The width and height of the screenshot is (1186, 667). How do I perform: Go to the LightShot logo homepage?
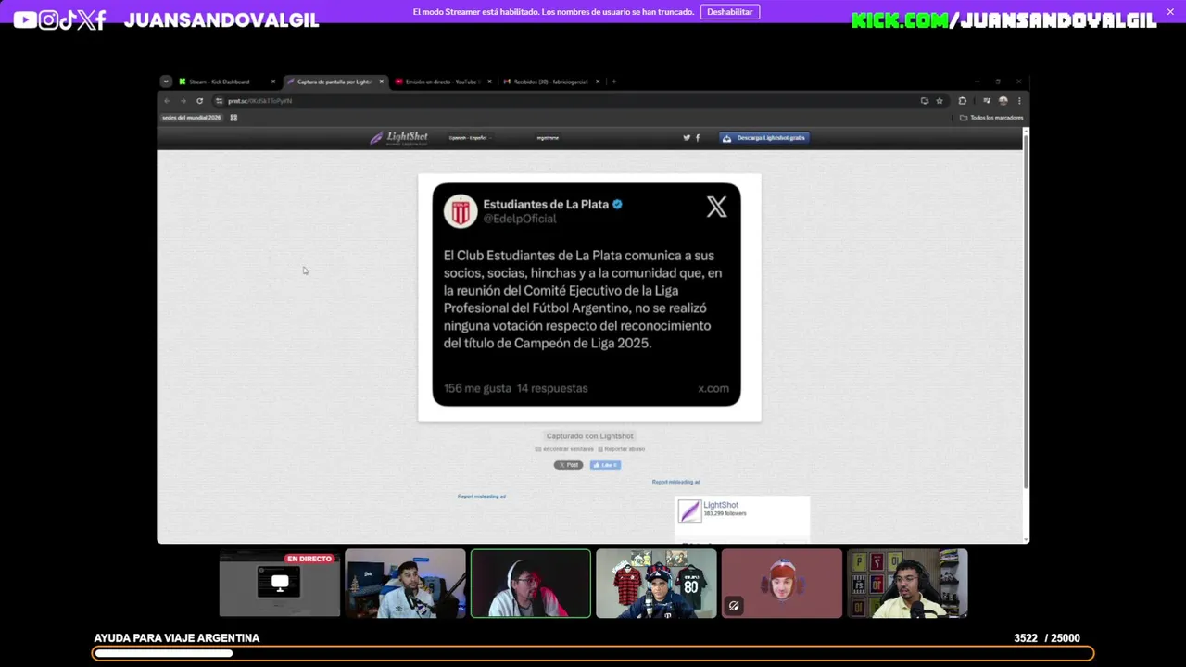point(399,138)
